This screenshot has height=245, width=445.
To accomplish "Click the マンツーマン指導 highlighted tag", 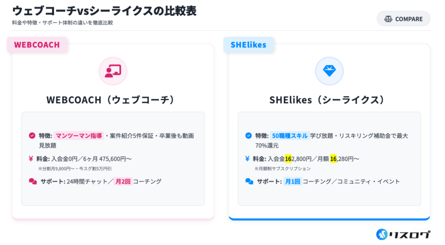I will point(79,136).
